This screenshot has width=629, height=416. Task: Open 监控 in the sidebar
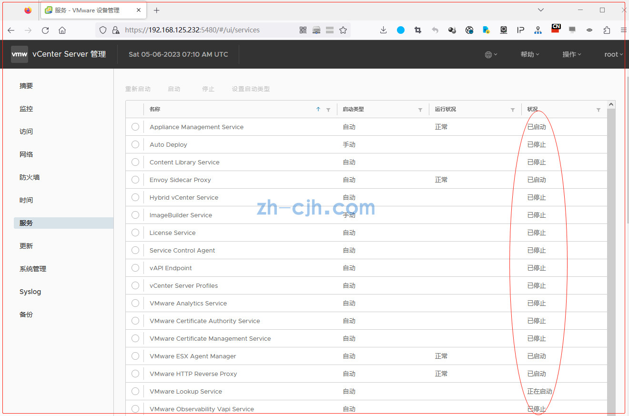(26, 109)
